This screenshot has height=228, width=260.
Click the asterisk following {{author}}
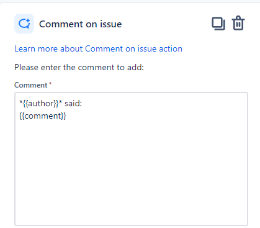click(60, 102)
